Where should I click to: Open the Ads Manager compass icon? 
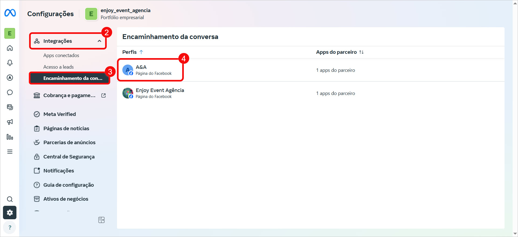(x=10, y=78)
